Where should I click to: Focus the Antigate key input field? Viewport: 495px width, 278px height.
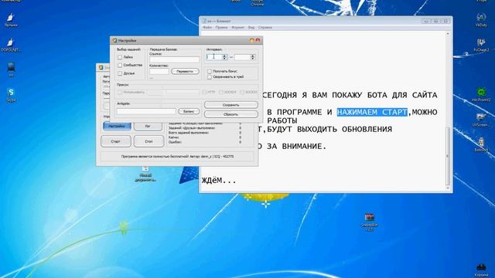pos(146,111)
